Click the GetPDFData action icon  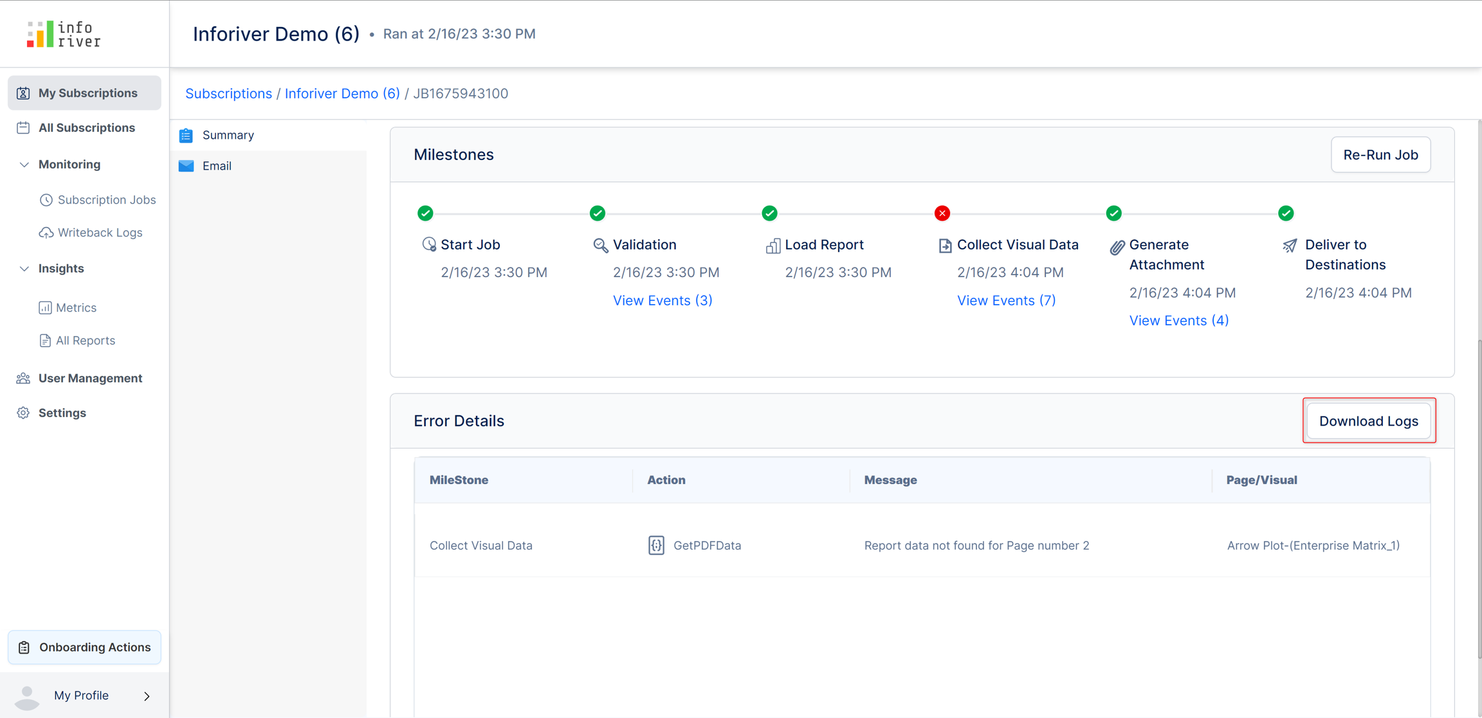(x=655, y=545)
